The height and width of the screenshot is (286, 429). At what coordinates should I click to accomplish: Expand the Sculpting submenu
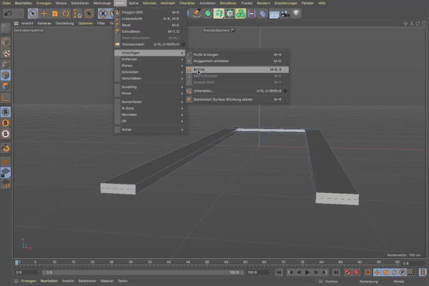tap(150, 87)
